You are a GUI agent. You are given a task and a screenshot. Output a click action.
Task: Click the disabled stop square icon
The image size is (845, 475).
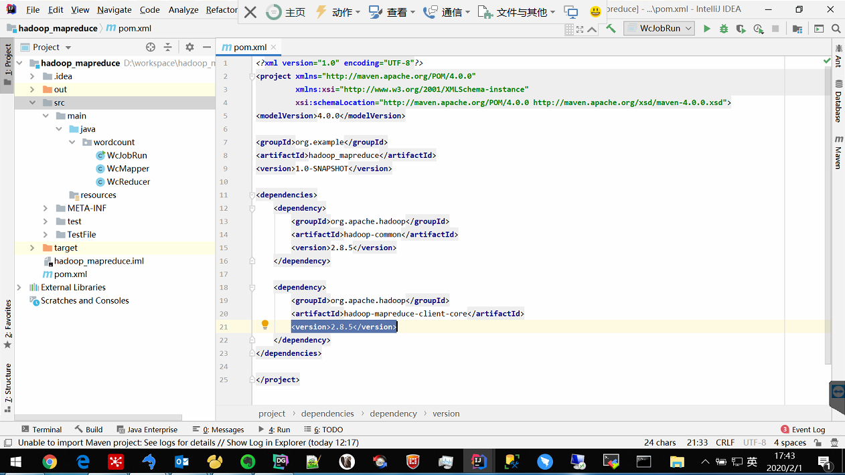tap(775, 29)
